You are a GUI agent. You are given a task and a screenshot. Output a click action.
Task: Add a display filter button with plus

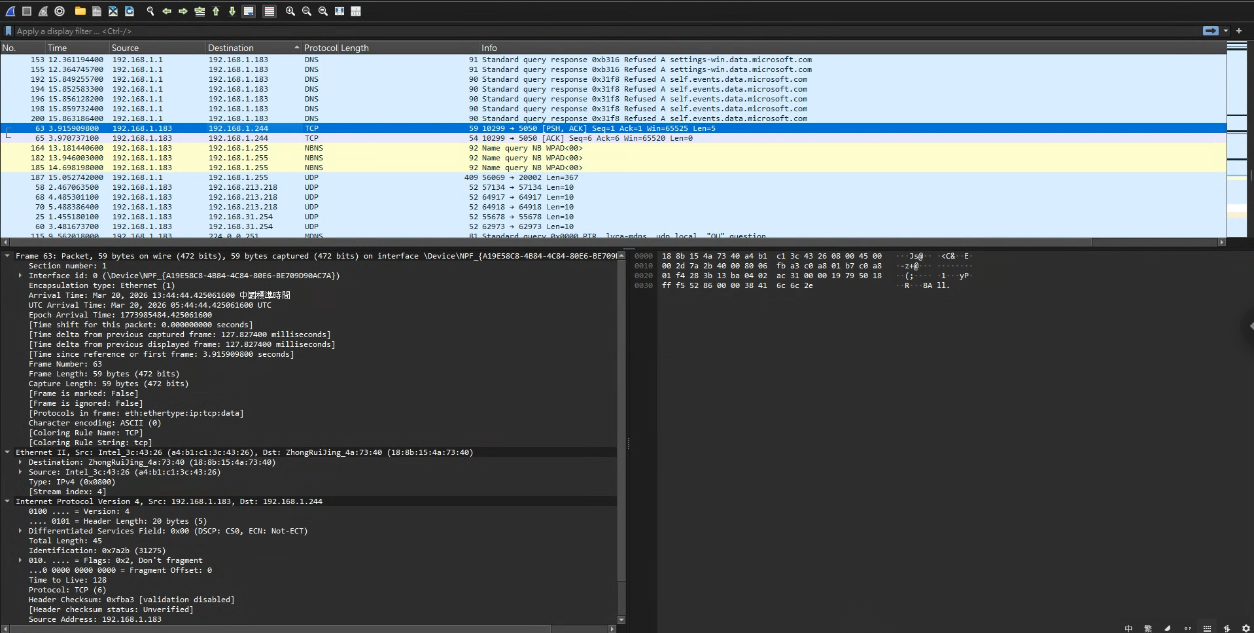click(1239, 31)
